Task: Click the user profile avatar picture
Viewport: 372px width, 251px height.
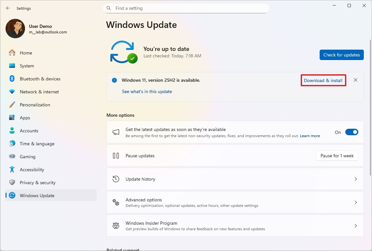Action: click(15, 29)
